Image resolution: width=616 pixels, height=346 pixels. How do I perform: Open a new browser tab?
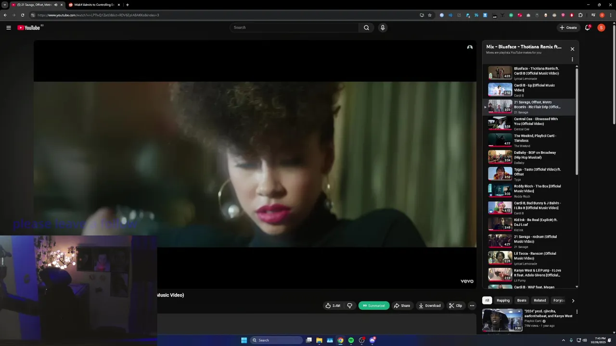point(127,5)
